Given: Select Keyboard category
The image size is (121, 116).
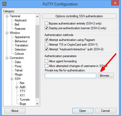Looking at the screenshot, I should point(21,20).
